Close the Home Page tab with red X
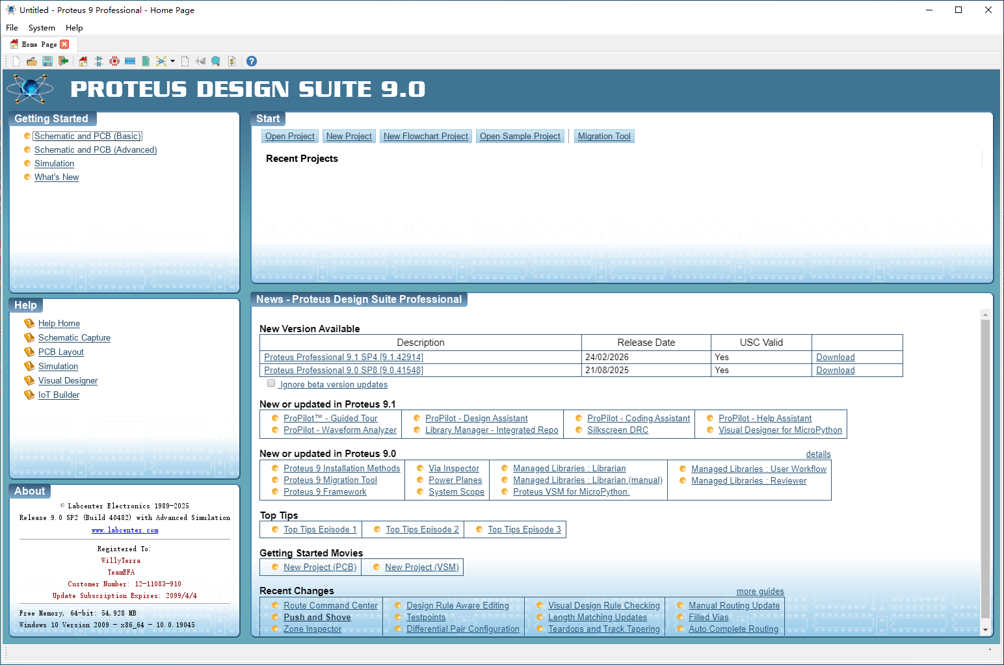 (x=64, y=44)
